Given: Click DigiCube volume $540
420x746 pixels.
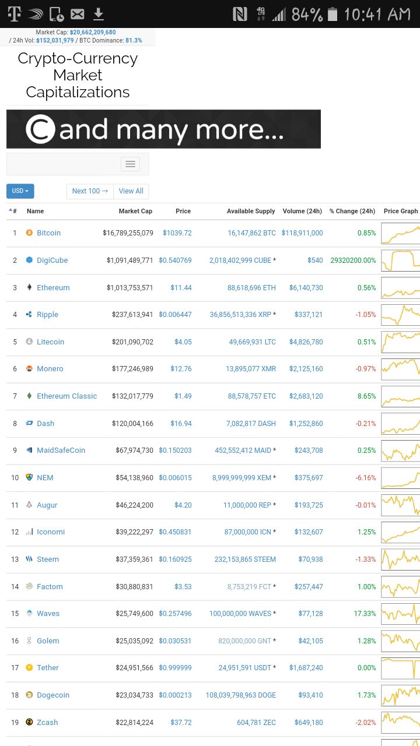Looking at the screenshot, I should coord(315,260).
